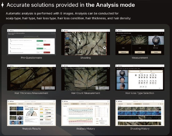
Task: Click vertical scrollbar in Shooting History
Action: pyautogui.click(x=163, y=110)
